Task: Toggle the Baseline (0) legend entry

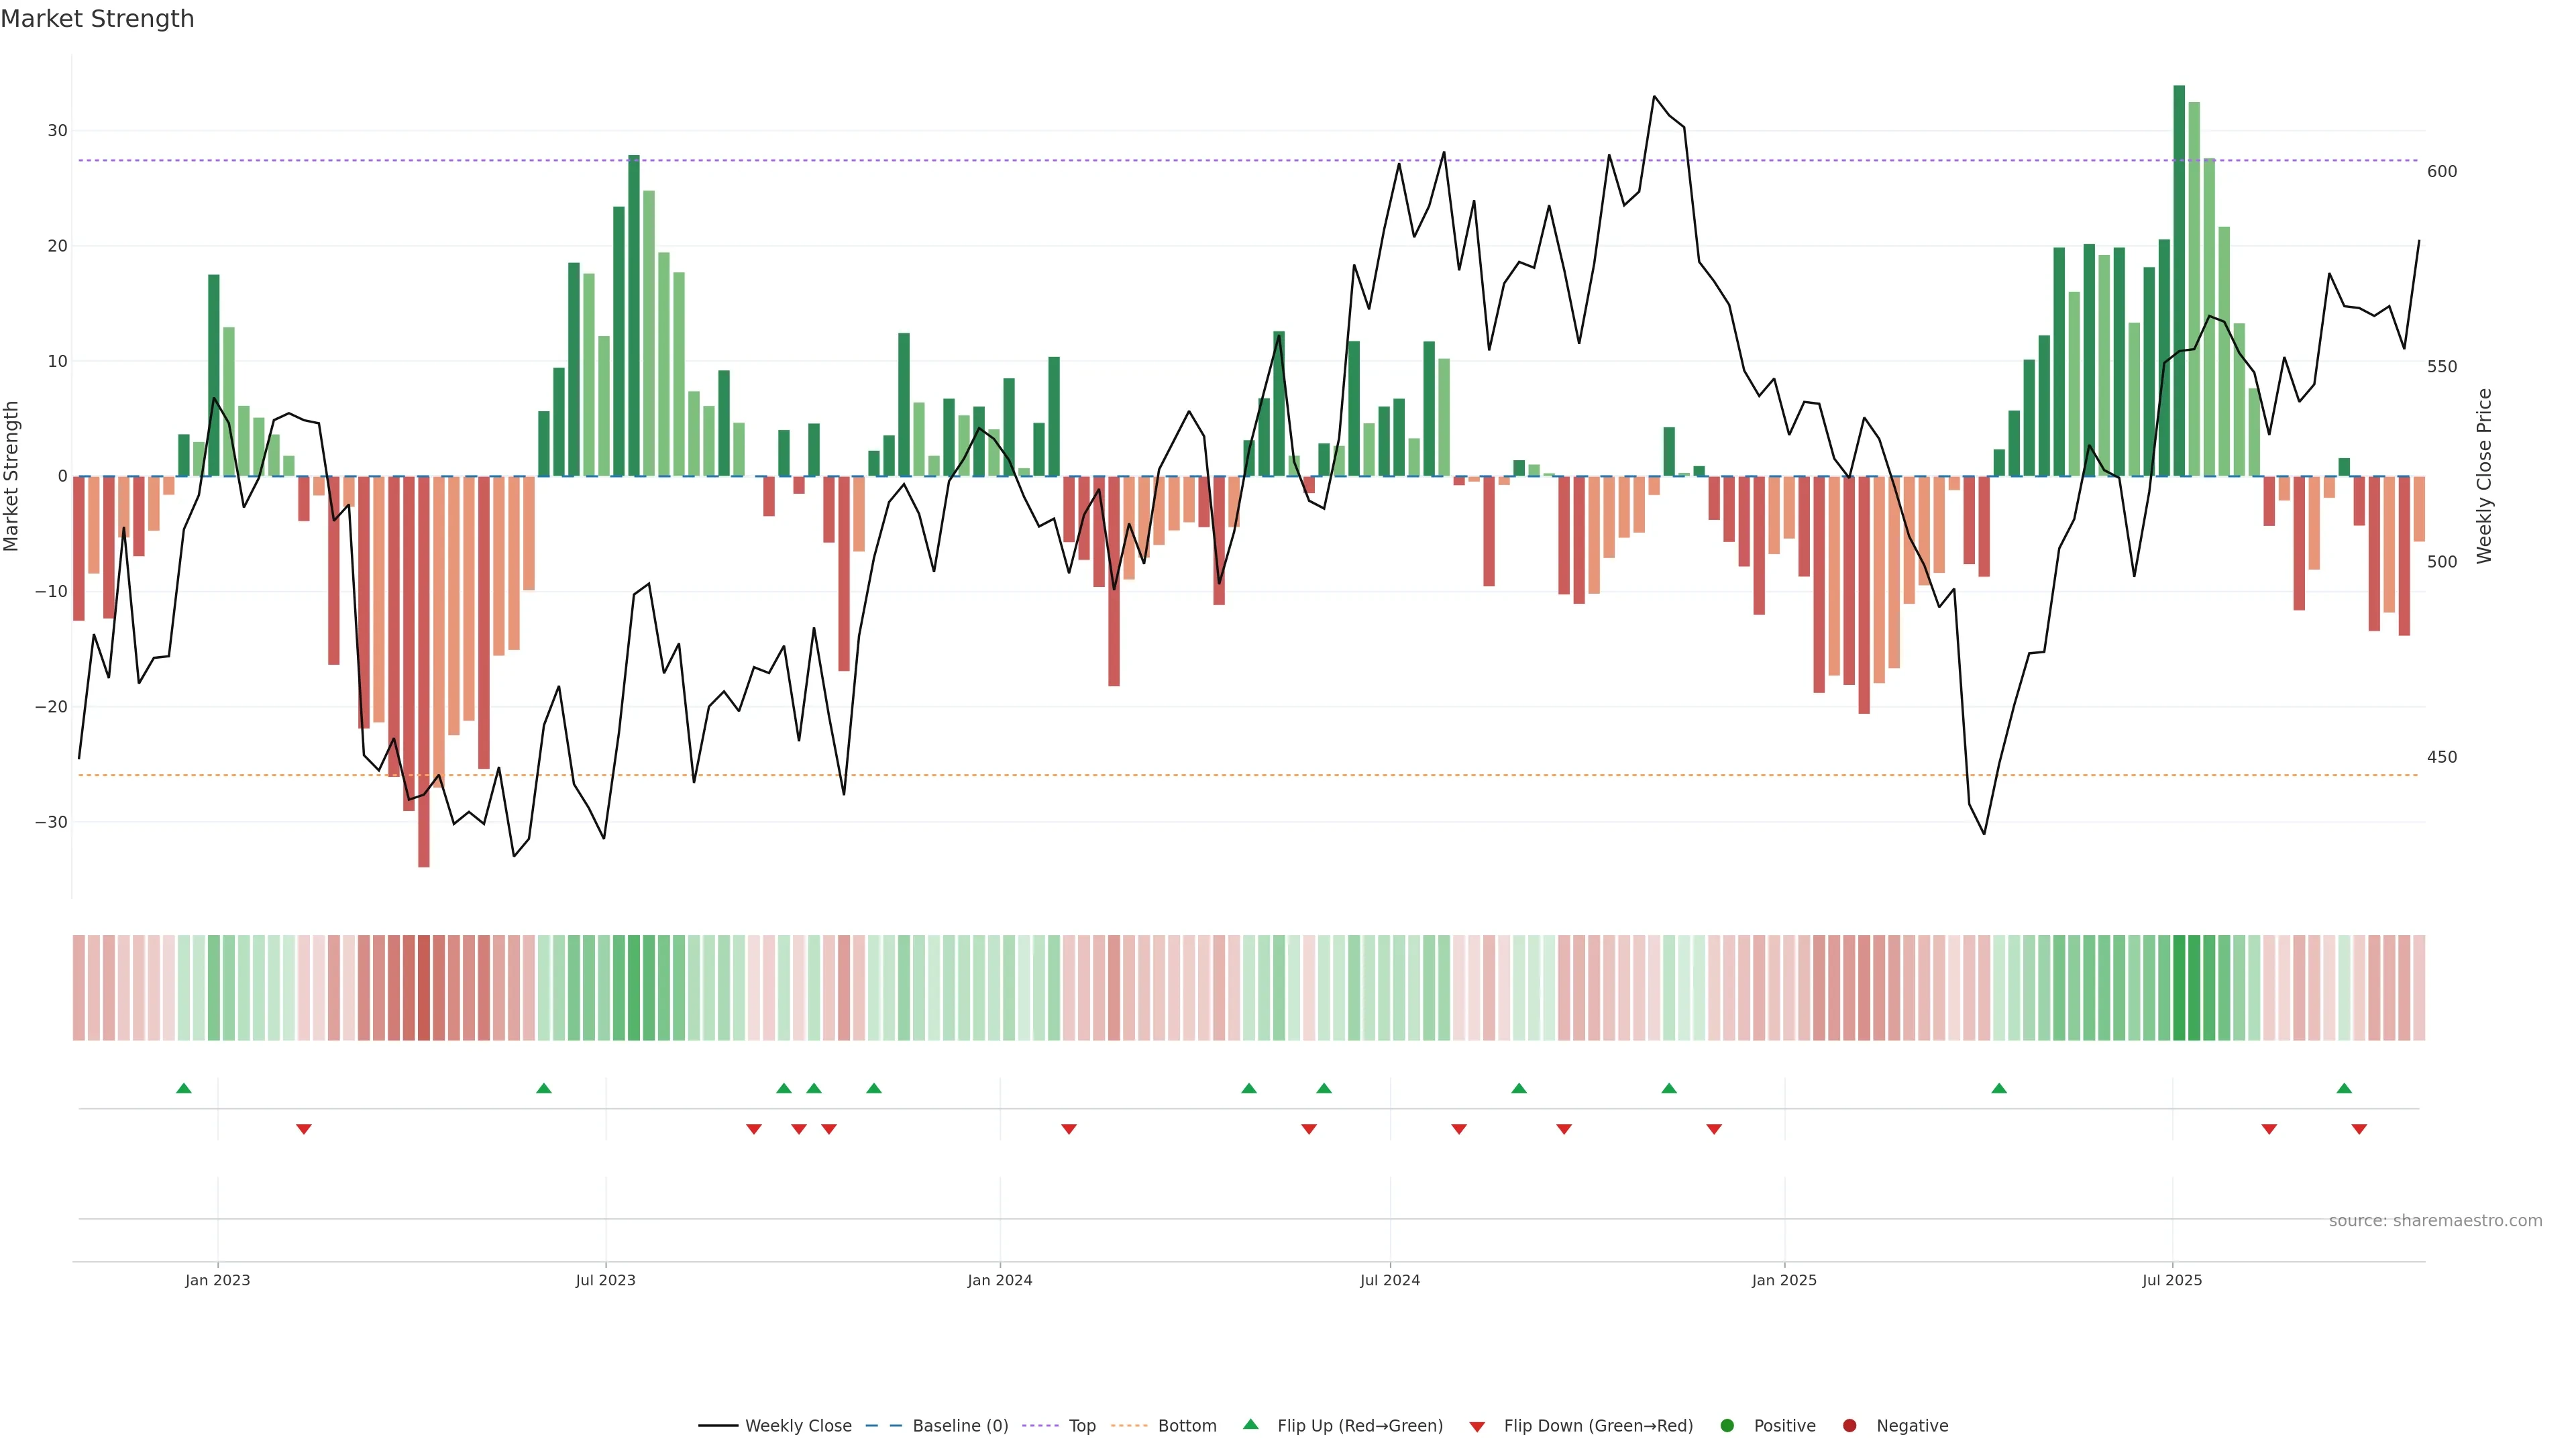Action: 959,1426
